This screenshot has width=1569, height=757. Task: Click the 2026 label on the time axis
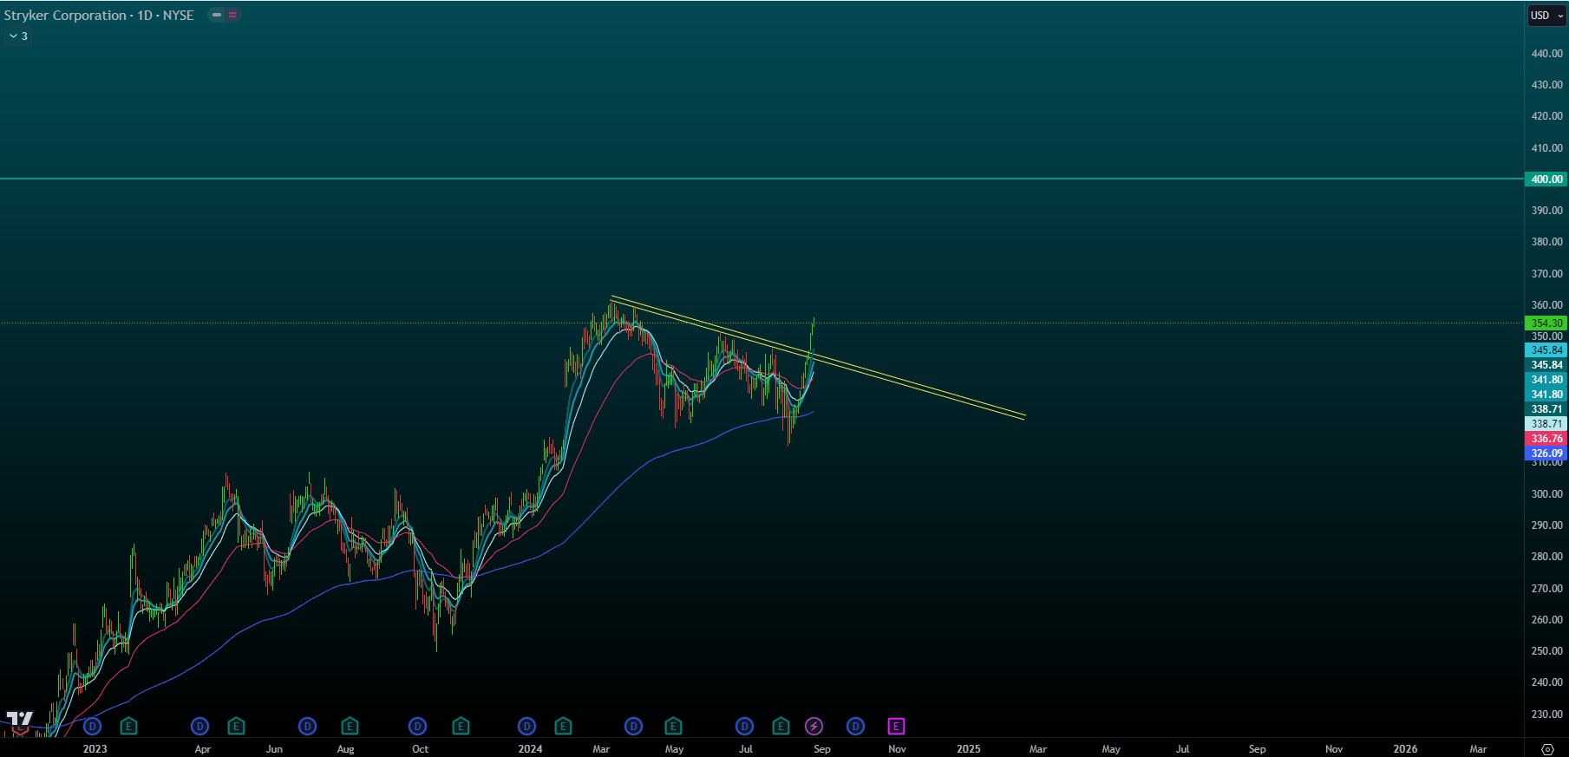[x=1405, y=748]
